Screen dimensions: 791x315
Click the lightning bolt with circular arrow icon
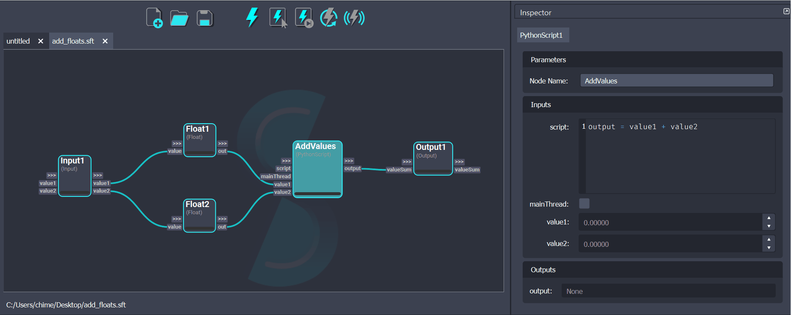[329, 18]
